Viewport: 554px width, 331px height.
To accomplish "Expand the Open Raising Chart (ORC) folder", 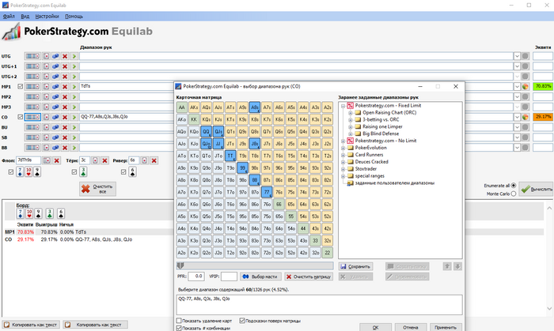I will tap(350, 113).
